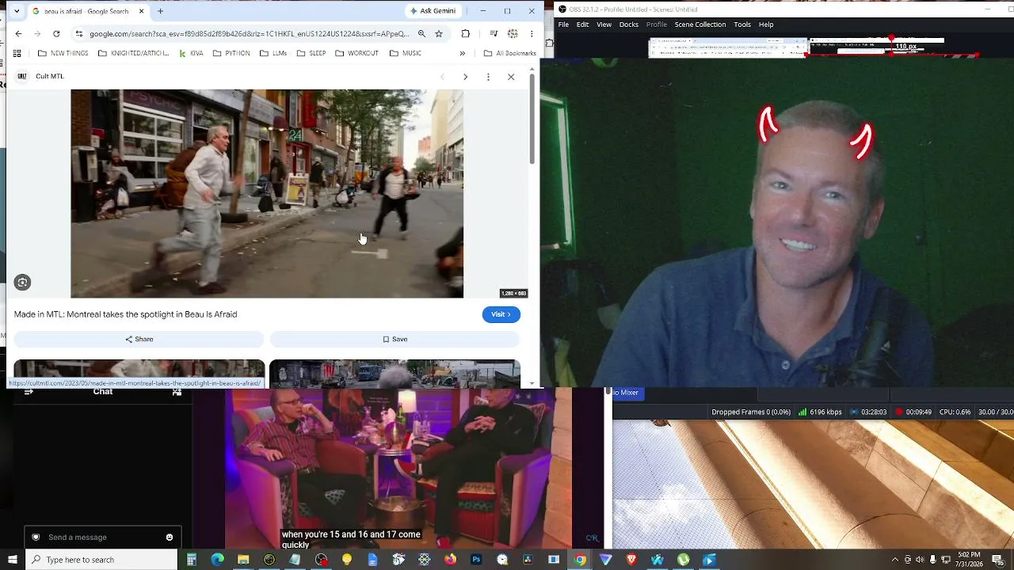
Task: Bookmark this page with the star icon
Action: (x=439, y=34)
